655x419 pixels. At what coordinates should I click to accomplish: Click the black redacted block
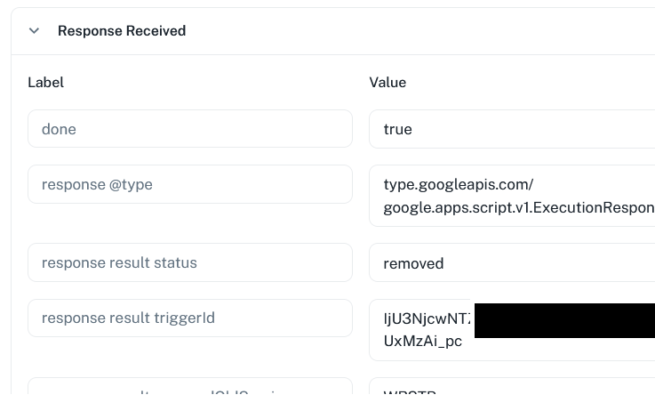[x=564, y=321]
